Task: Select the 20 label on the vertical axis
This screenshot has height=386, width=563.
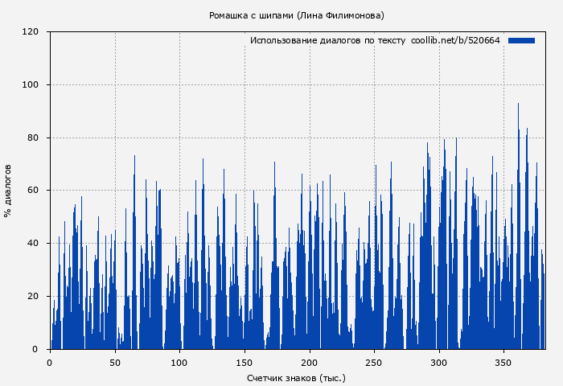Action: (x=33, y=297)
